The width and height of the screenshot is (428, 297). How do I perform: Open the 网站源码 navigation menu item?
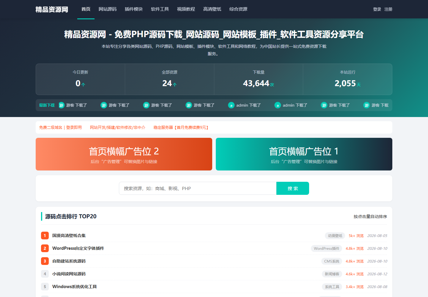pyautogui.click(x=108, y=9)
